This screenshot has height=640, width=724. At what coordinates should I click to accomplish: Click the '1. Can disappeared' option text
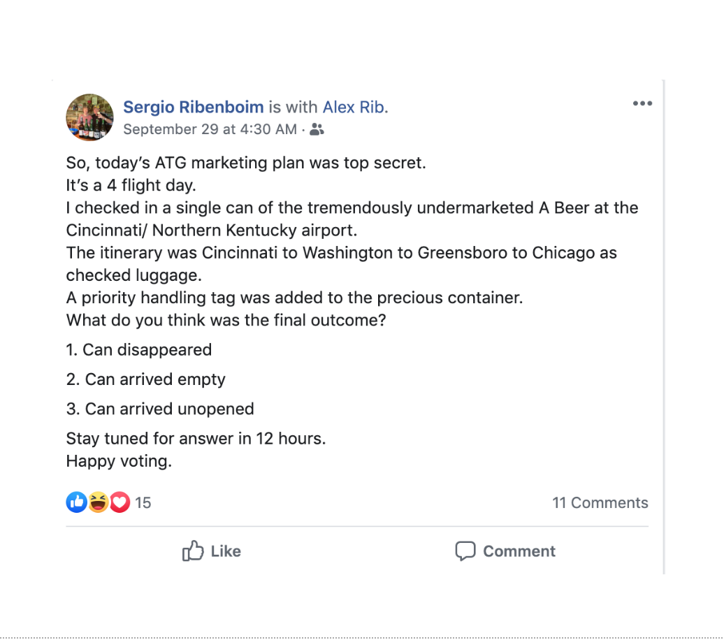coord(139,349)
